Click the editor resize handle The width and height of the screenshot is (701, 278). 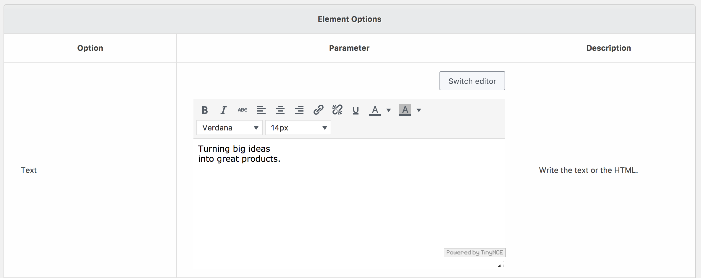(x=501, y=264)
